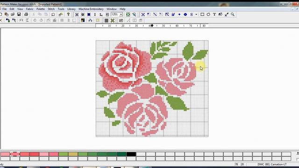299x168 pixels.
Task: Select the Freehand lasso selection tool
Action: pyautogui.click(x=208, y=14)
